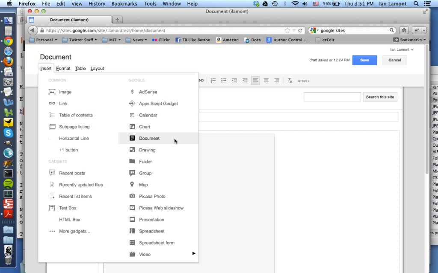The width and height of the screenshot is (438, 273).
Task: Insert a Google Document
Action: point(158,138)
